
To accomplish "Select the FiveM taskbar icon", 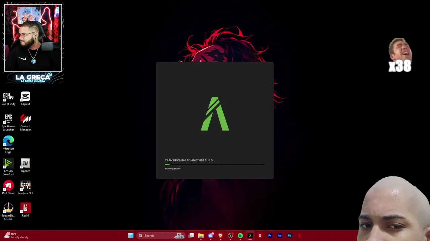I will (x=250, y=236).
